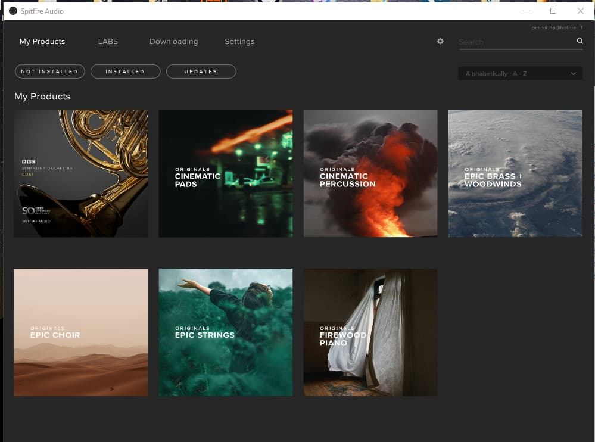
Task: Open Originals Epic Brass + Woodwinds tile
Action: click(x=515, y=173)
